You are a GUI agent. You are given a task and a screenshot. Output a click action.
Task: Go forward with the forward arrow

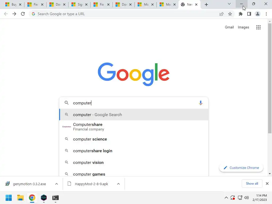(14, 14)
